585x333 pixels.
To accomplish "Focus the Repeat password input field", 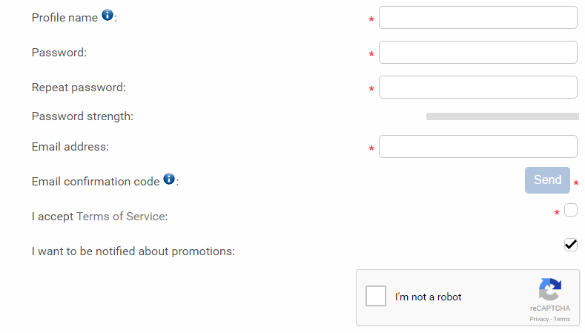I will click(x=478, y=88).
